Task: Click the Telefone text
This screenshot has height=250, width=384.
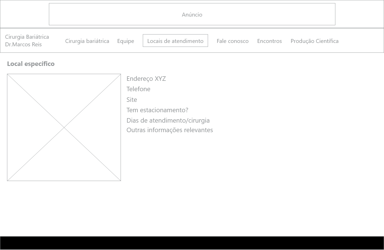Action: (x=138, y=89)
